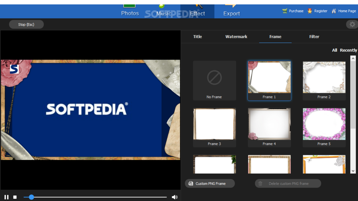Switch to the Title tab
Image resolution: width=358 pixels, height=201 pixels.
click(197, 37)
